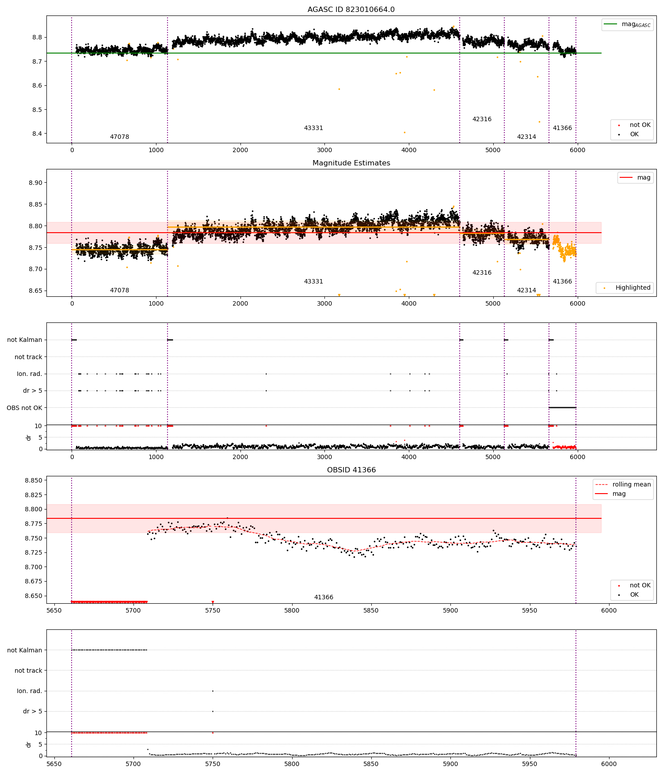This screenshot has height=774, width=663.
Task: Click 'not OK' legend entry in AGASC ID plot
Action: 640,125
